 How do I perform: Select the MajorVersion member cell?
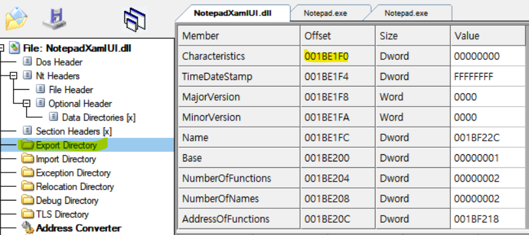point(239,97)
